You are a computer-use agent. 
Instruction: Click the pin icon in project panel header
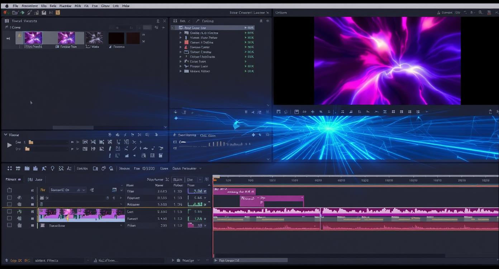pos(158,21)
